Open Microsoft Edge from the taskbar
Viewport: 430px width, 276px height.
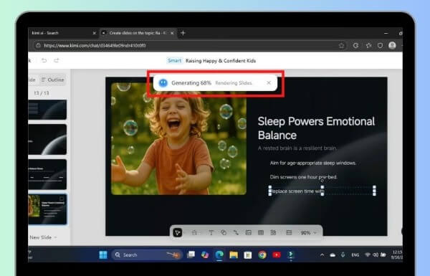pyautogui.click(x=219, y=255)
